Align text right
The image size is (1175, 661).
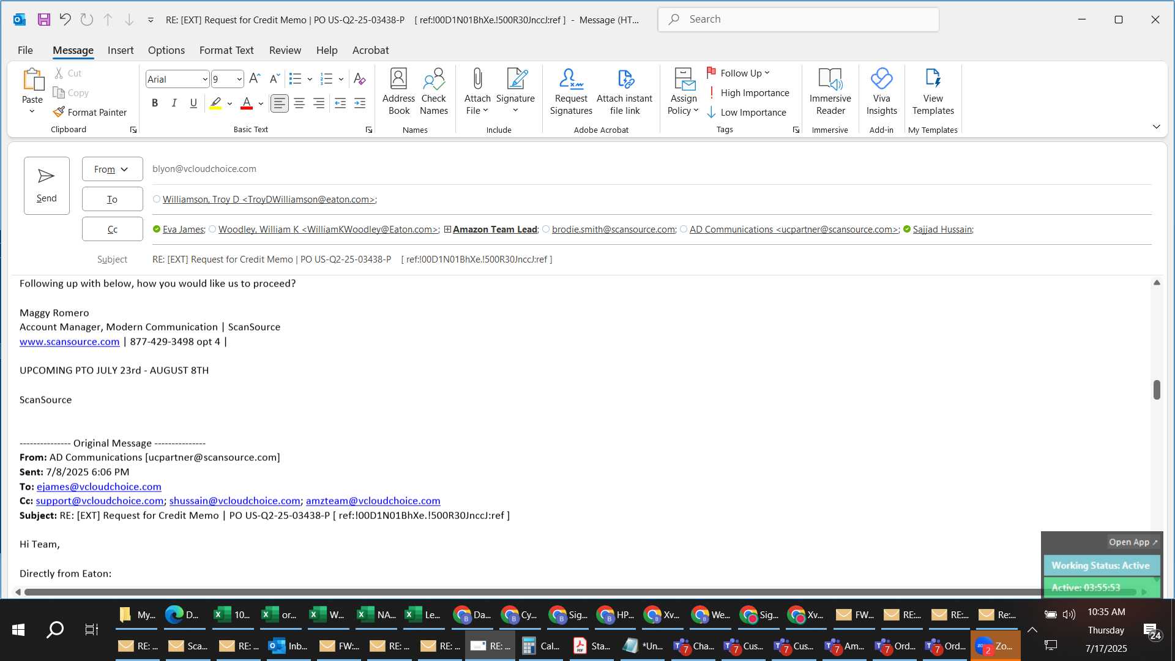pos(319,103)
